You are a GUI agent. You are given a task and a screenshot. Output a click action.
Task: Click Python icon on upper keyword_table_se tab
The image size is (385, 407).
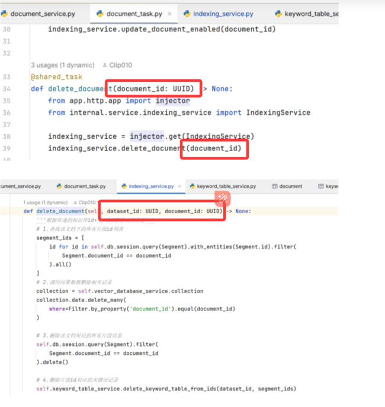pyautogui.click(x=278, y=14)
